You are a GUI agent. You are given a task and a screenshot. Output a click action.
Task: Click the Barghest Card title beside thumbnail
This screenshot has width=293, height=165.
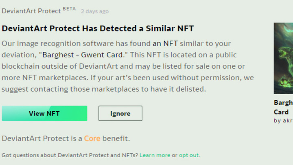[282, 107]
